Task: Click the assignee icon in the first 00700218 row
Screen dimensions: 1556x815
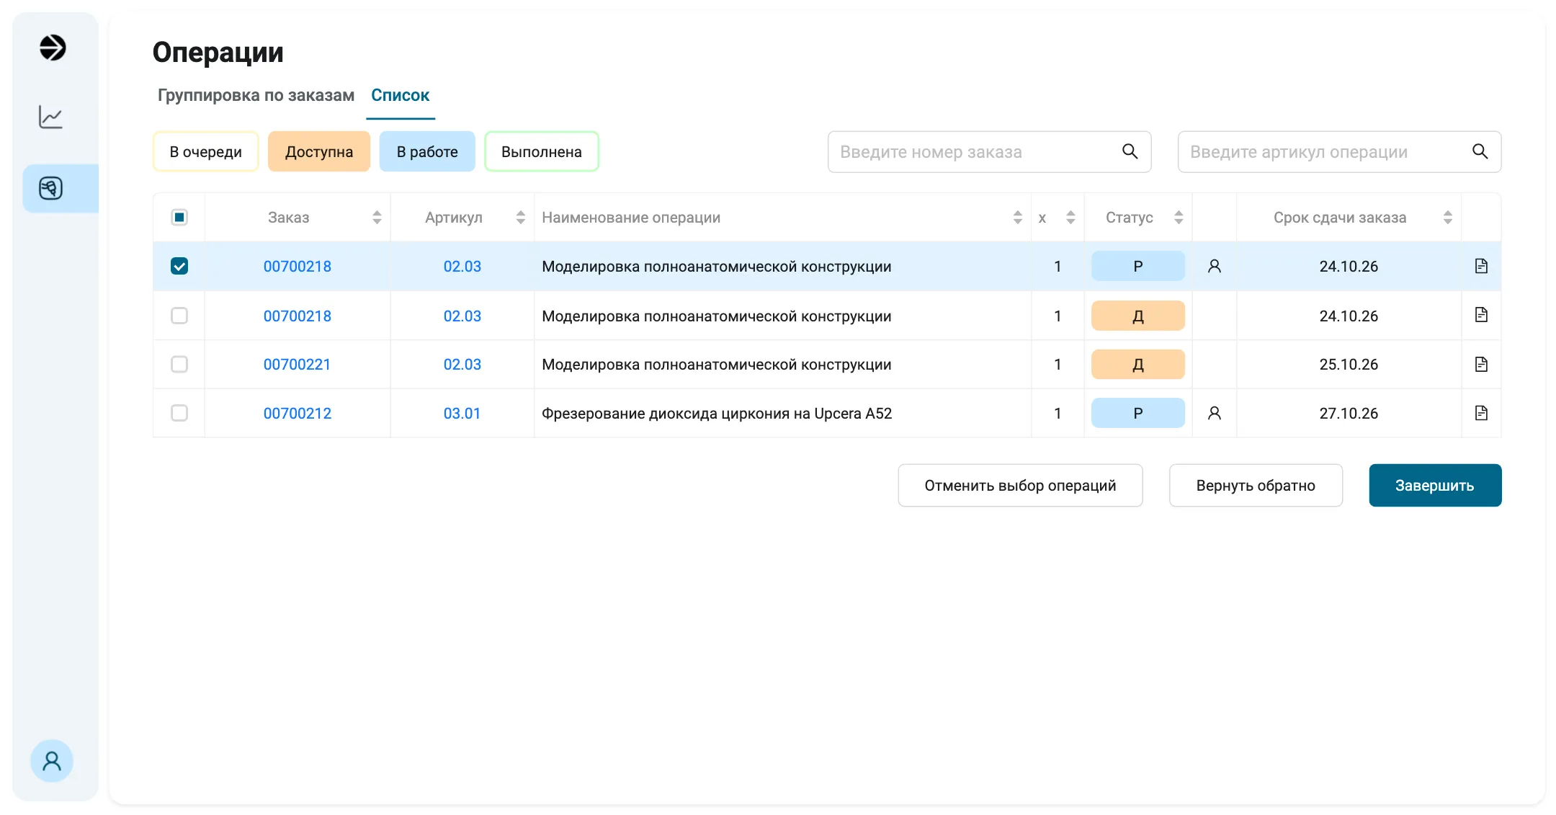Action: (x=1214, y=267)
